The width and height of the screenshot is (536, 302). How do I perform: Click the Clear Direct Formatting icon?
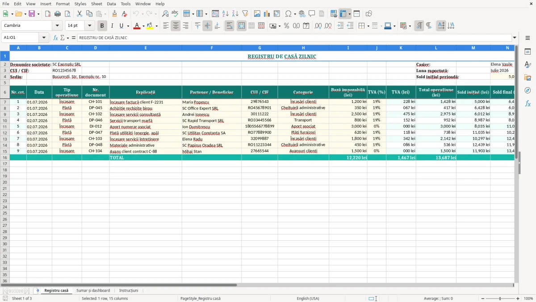pyautogui.click(x=124, y=14)
